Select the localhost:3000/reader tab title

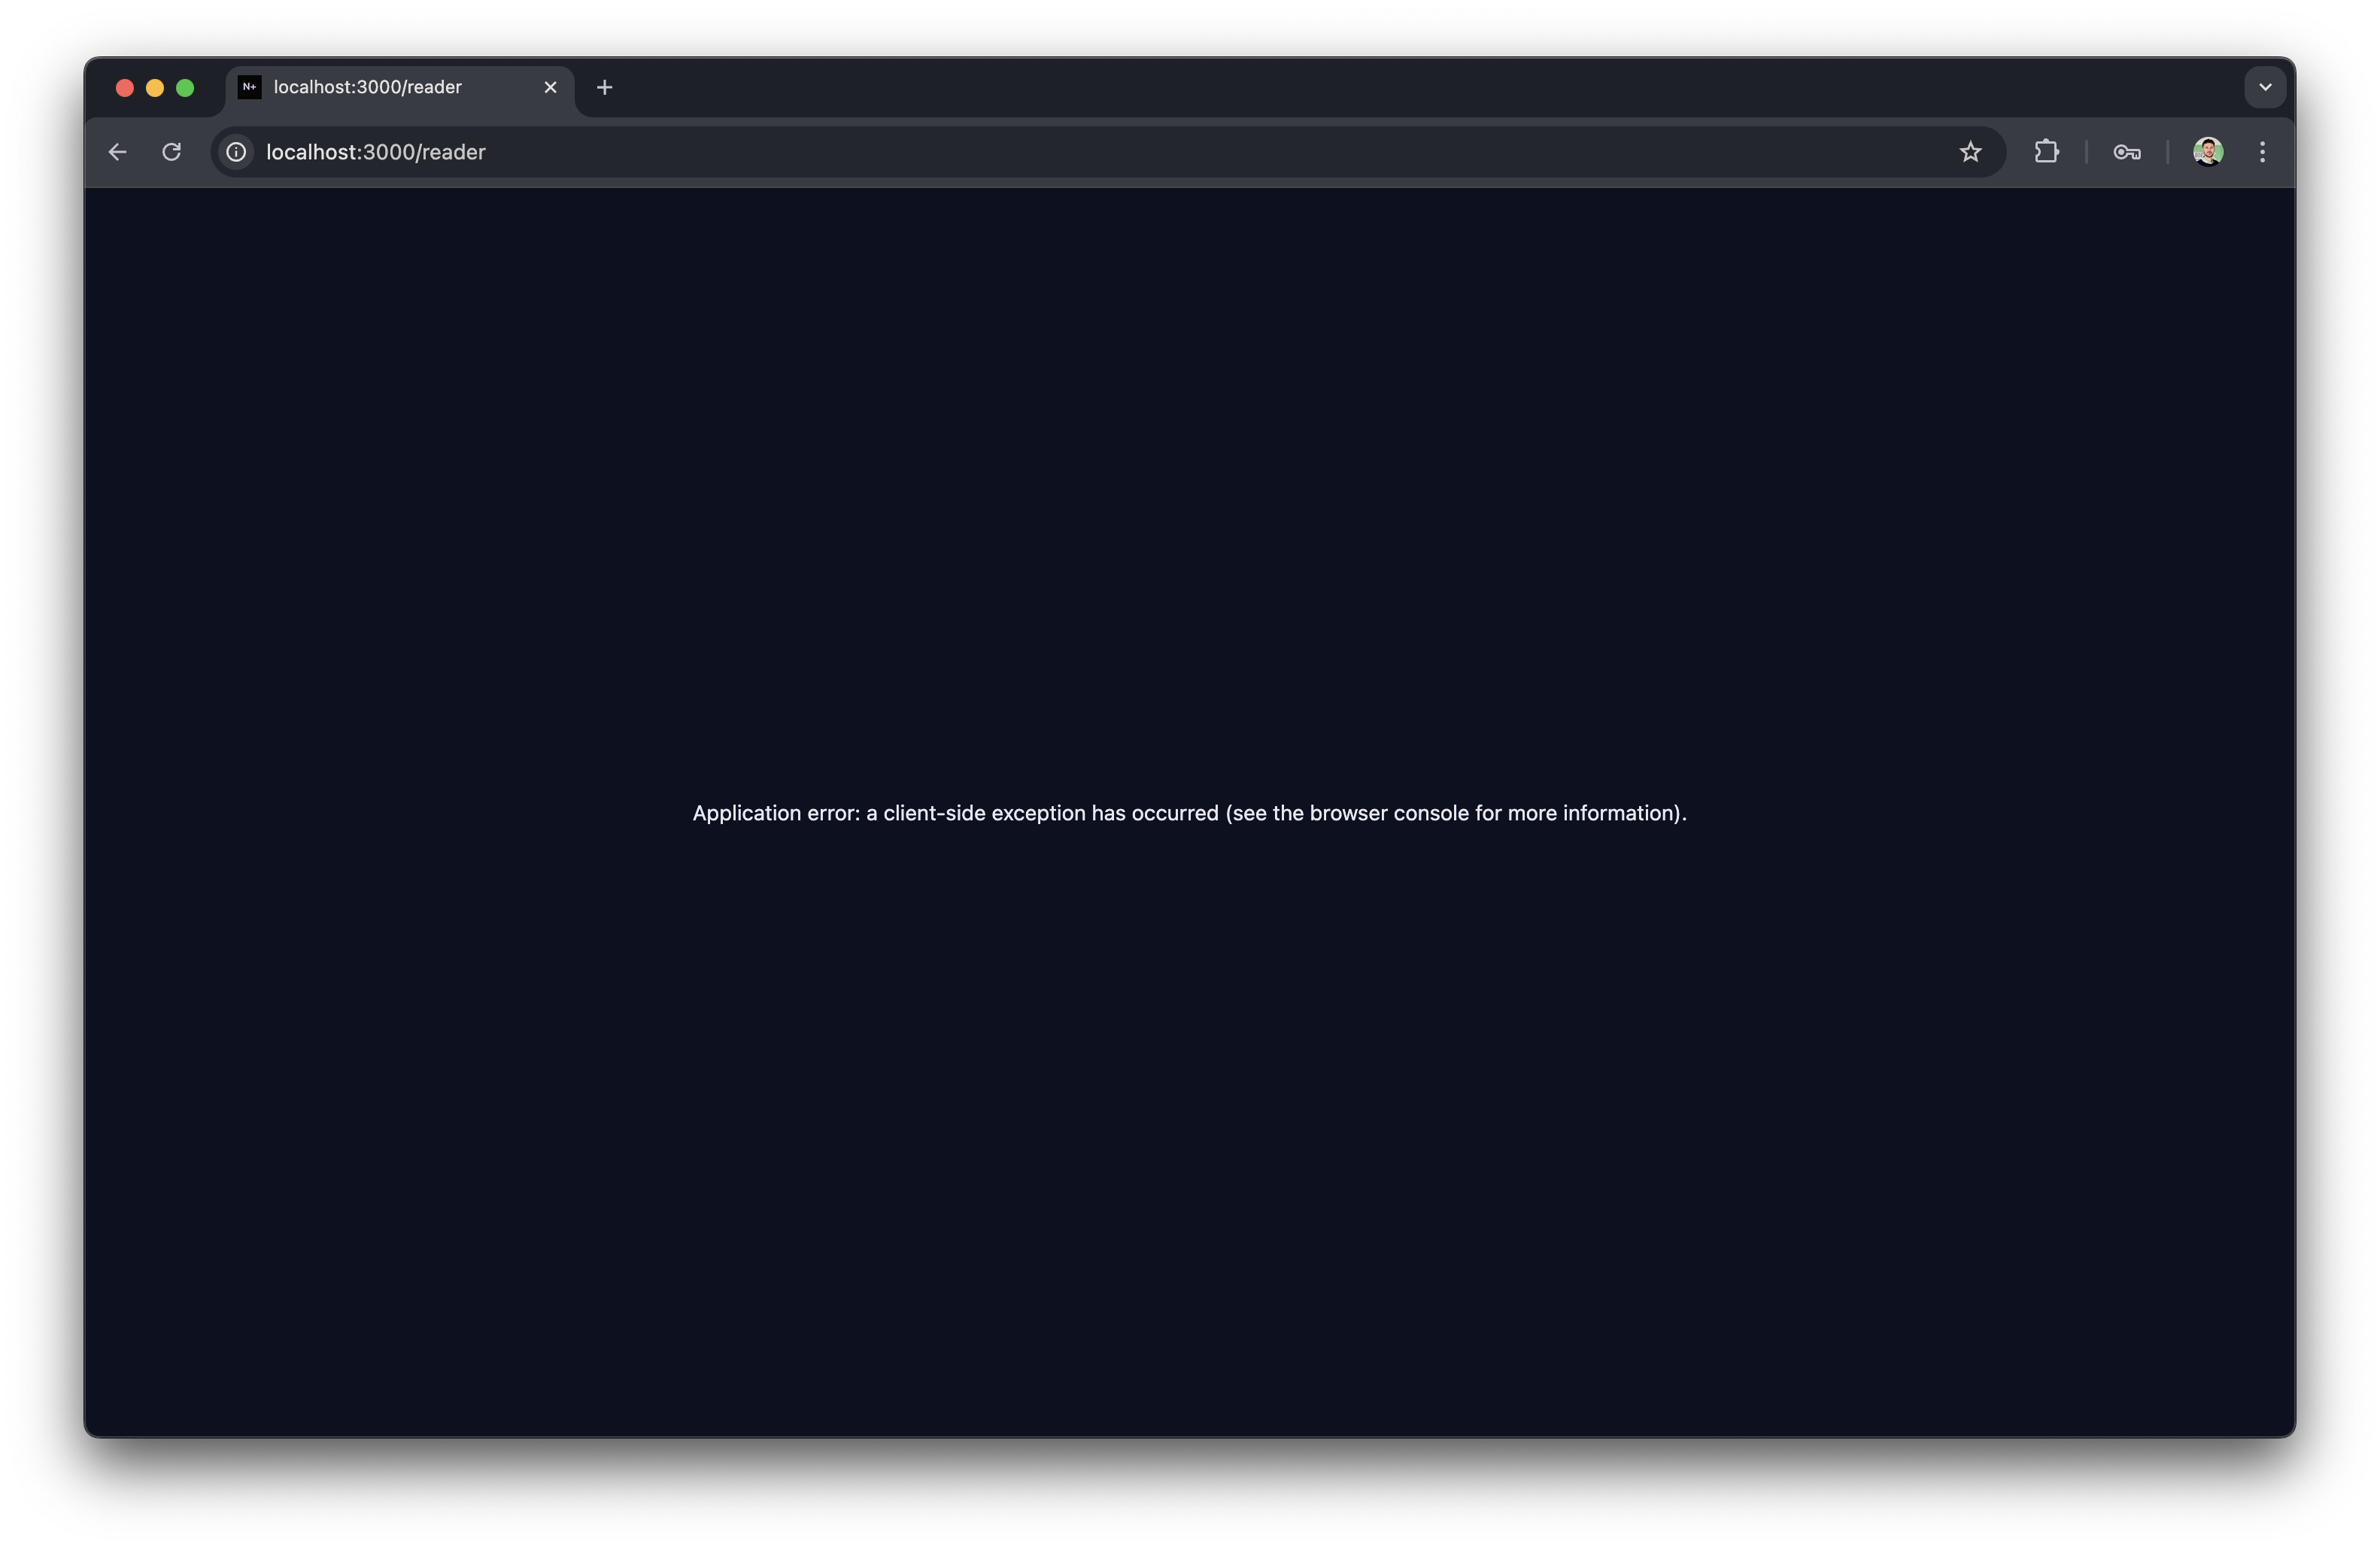click(368, 87)
